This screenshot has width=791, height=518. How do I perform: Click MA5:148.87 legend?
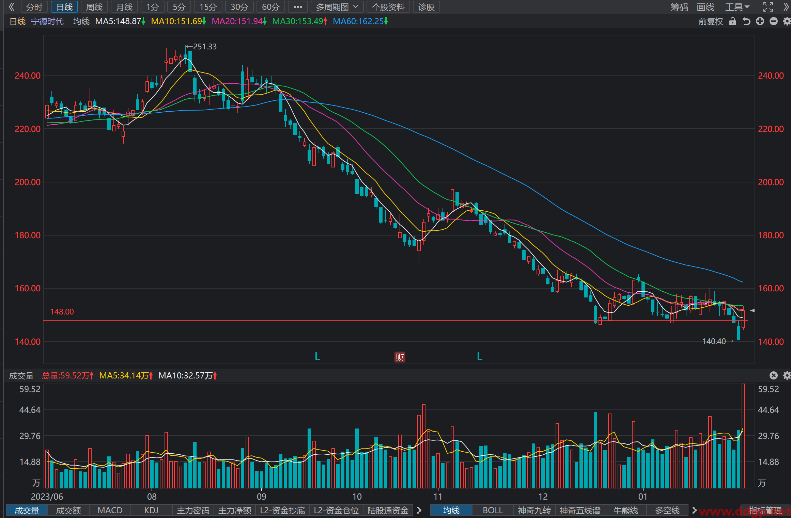tap(120, 21)
